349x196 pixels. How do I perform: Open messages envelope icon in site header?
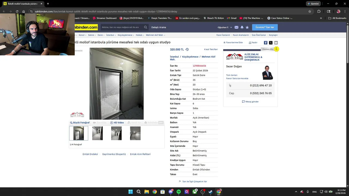236,27
